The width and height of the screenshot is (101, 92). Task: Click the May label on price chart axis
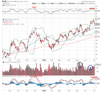tap(77, 60)
